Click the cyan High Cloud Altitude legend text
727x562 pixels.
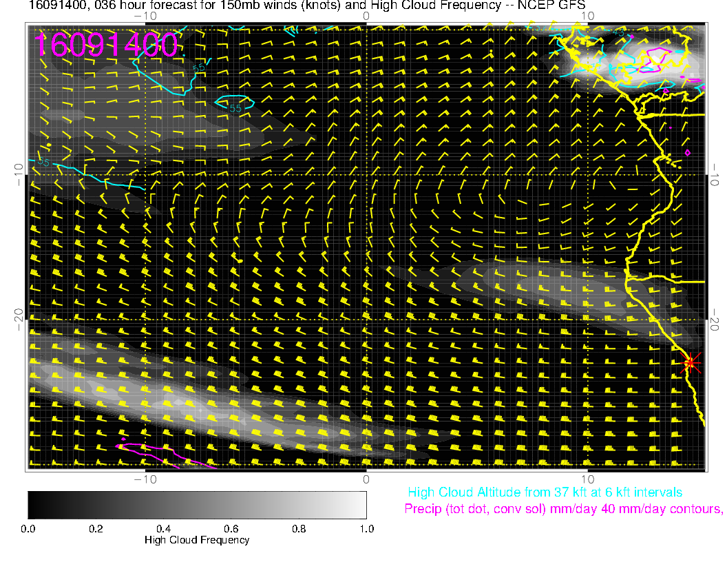pyautogui.click(x=545, y=492)
